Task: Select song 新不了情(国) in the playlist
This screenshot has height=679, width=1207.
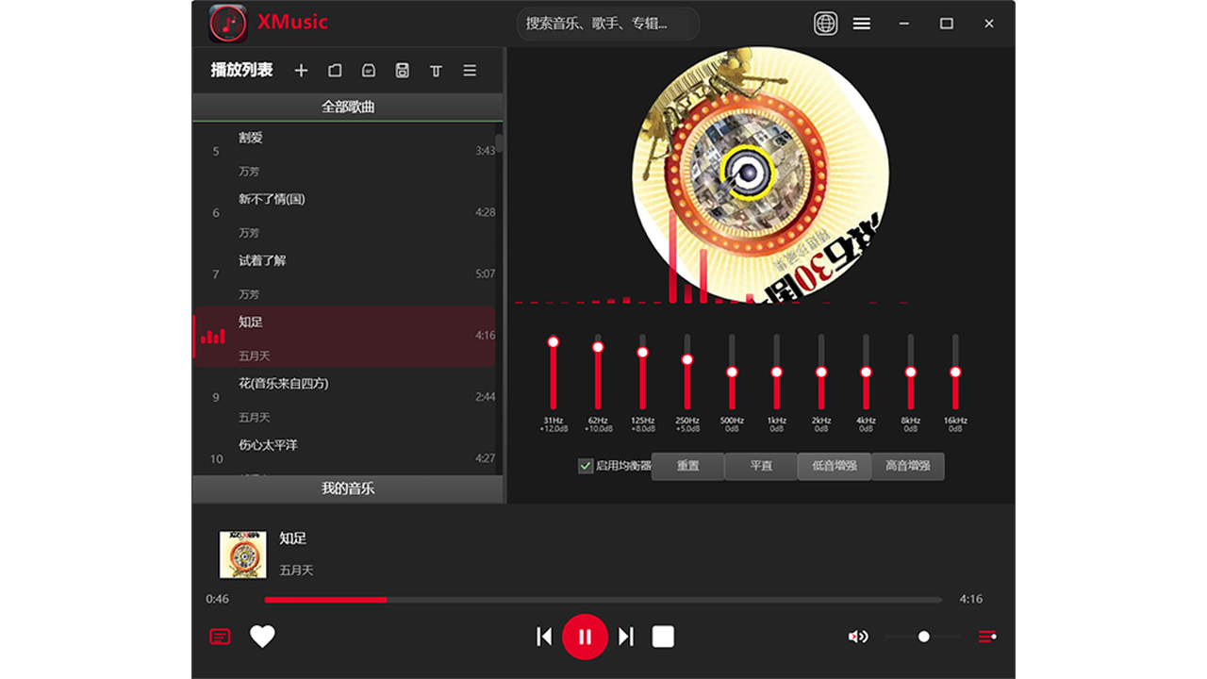Action: (x=345, y=213)
